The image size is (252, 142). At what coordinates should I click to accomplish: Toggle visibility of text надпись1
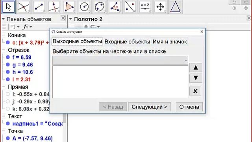[x=8, y=123]
